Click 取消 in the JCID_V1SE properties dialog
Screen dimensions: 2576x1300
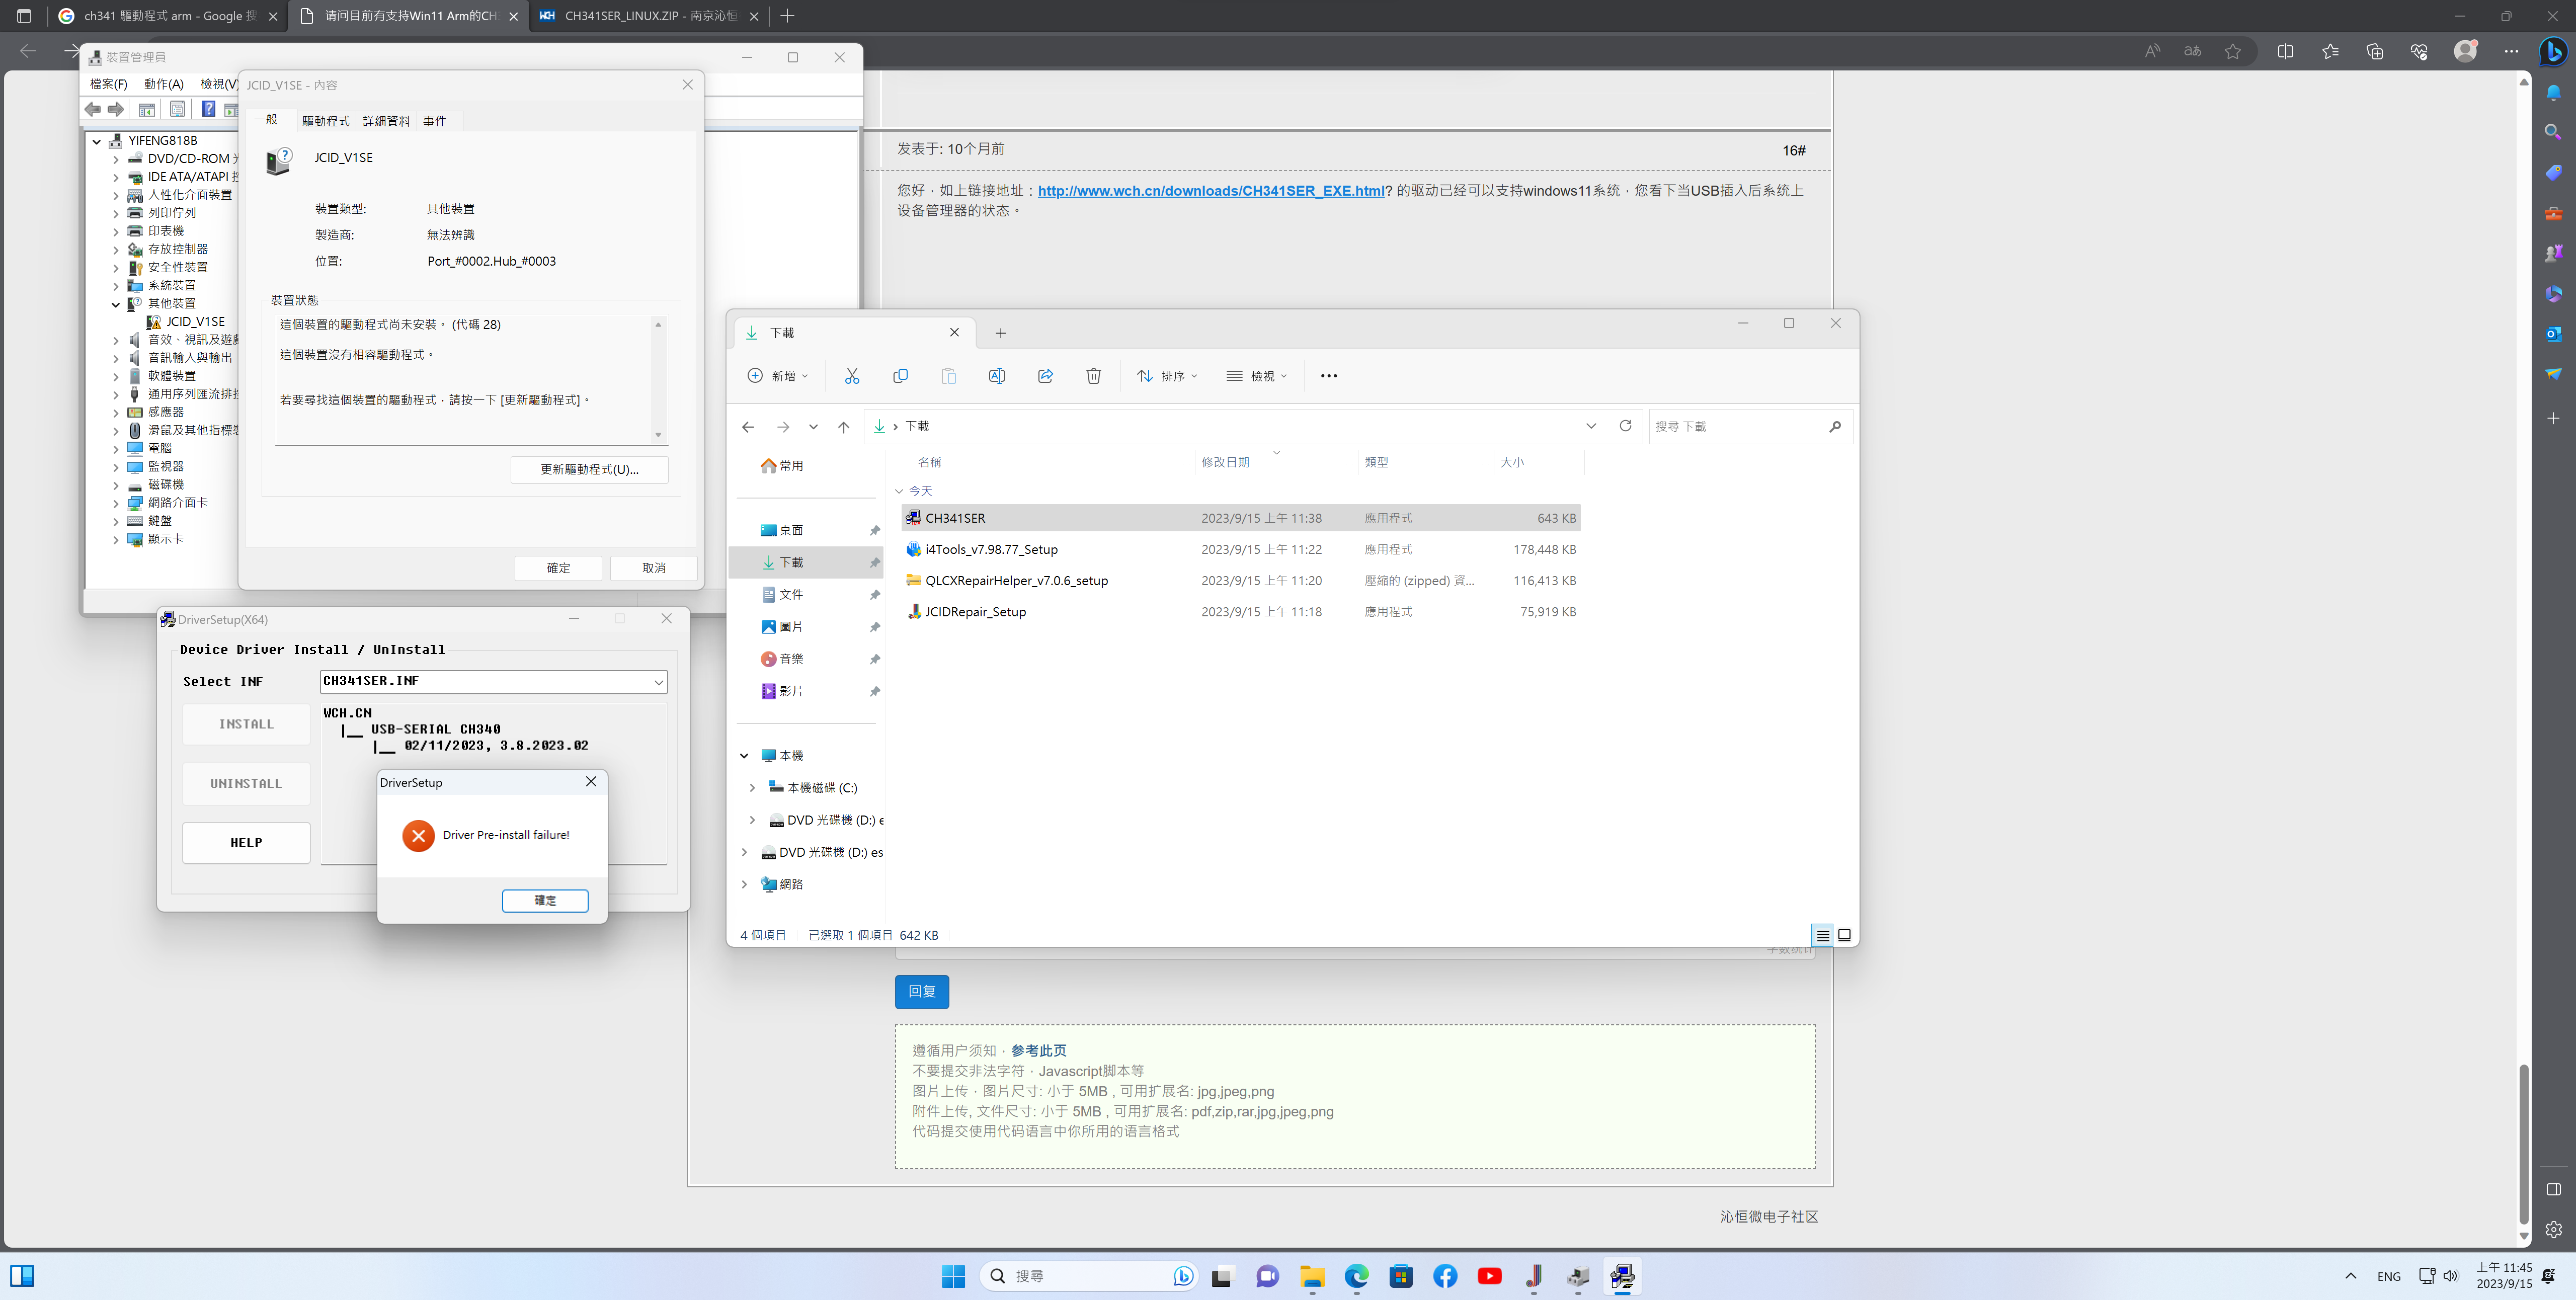pos(653,568)
